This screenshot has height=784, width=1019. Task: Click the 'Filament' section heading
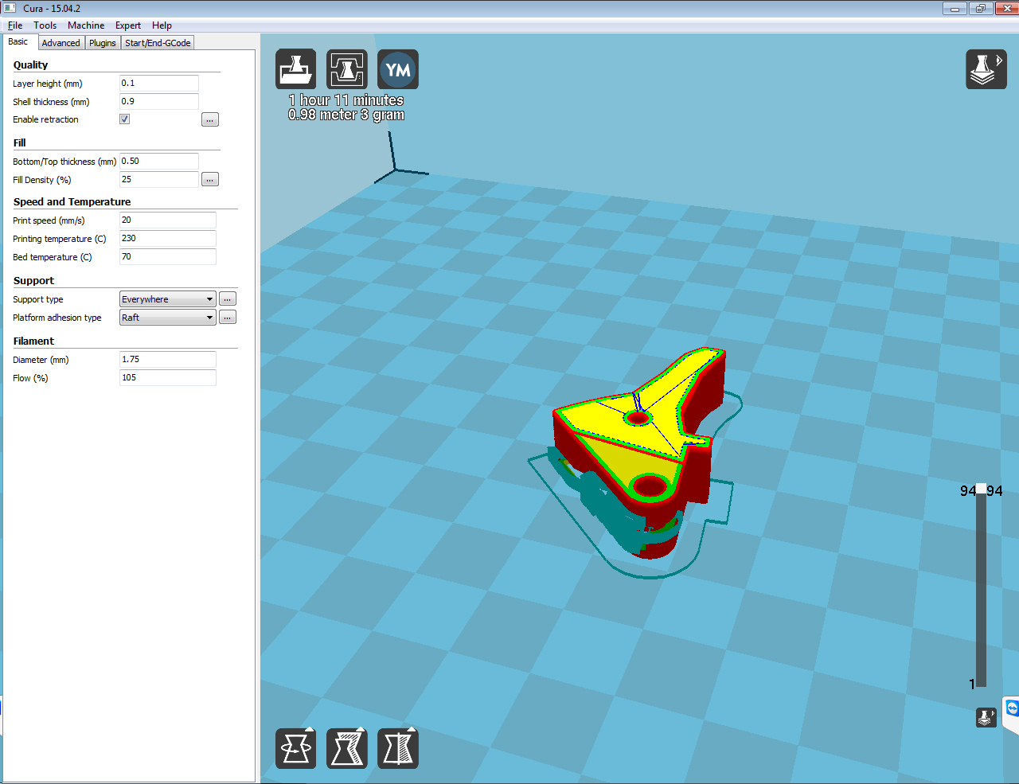coord(33,341)
